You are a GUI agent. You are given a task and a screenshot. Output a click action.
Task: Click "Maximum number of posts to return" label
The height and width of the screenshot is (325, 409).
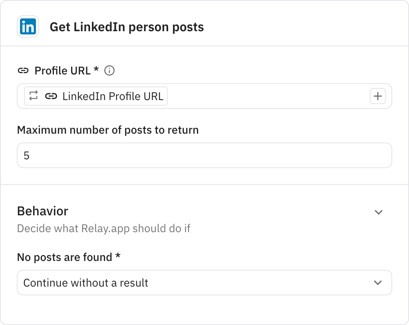[108, 130]
